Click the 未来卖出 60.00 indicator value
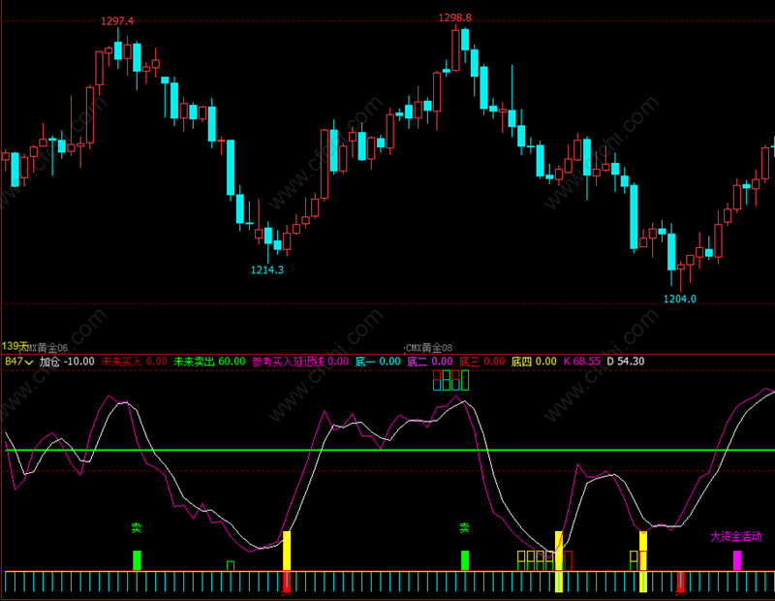Screen dimensions: 775x601 point(209,362)
